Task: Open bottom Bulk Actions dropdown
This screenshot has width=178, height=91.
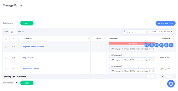Action: (10, 83)
